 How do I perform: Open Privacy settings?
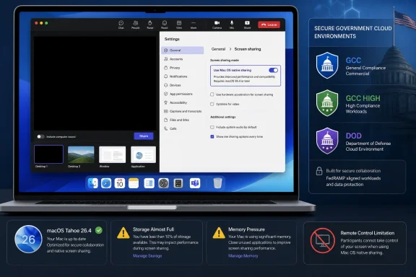coord(183,68)
